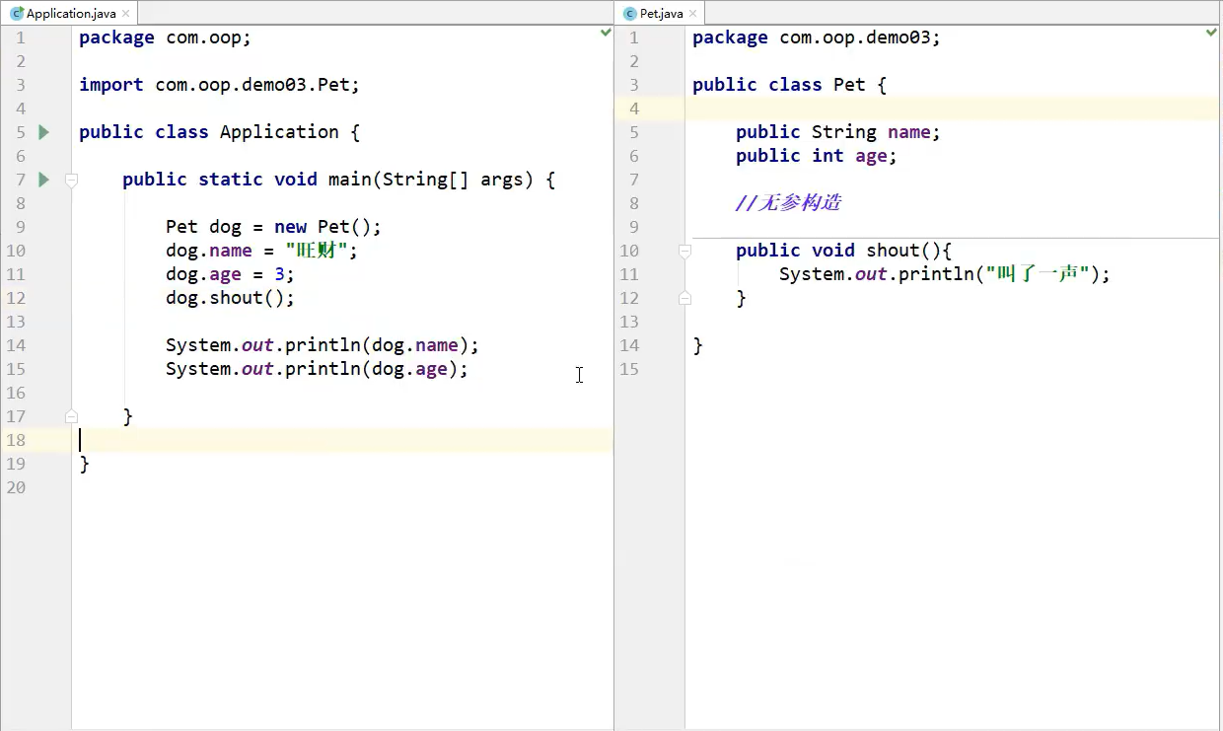This screenshot has height=731, width=1223.
Task: Open the inspection checkmark in Pet.java
Action: point(1211,33)
